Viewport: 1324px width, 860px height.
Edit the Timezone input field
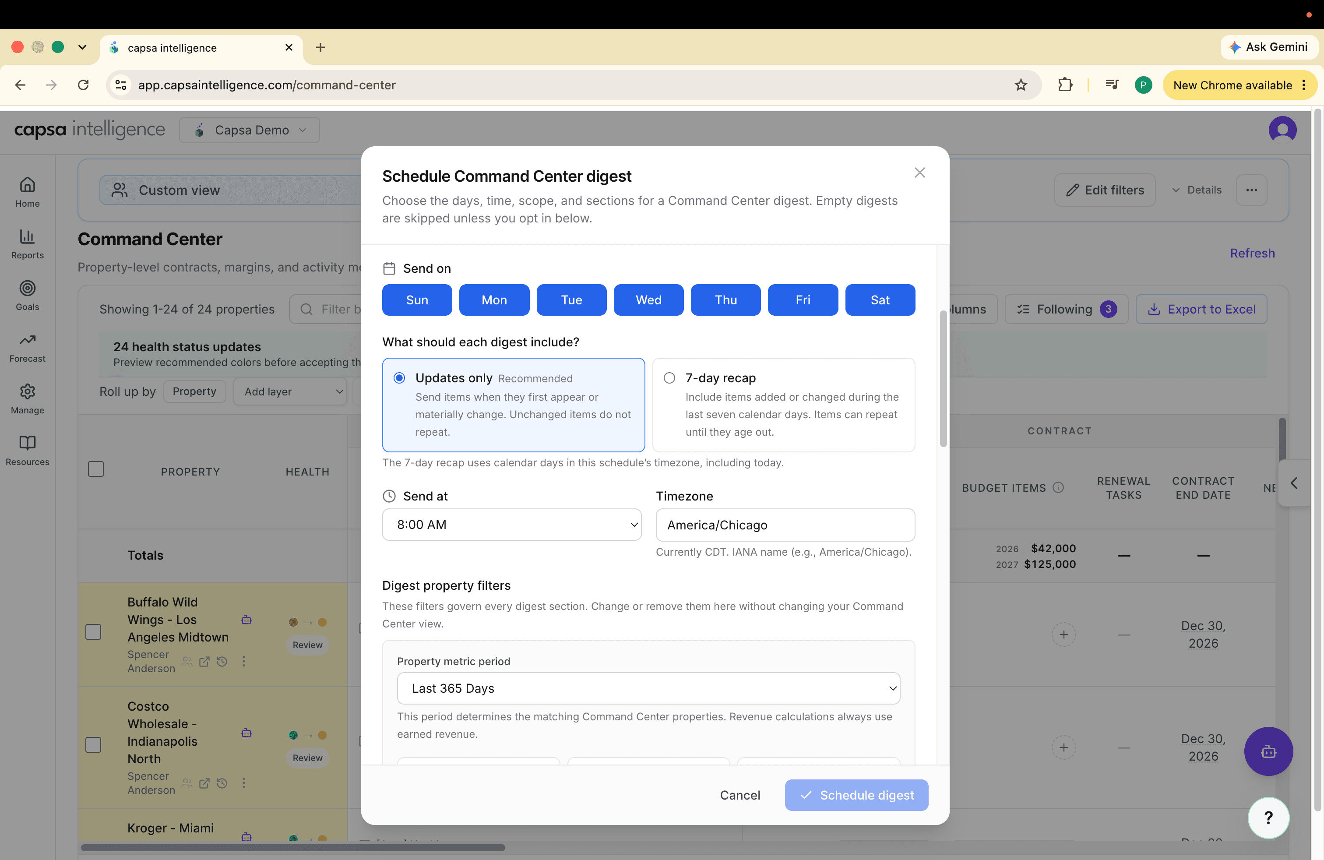tap(785, 525)
